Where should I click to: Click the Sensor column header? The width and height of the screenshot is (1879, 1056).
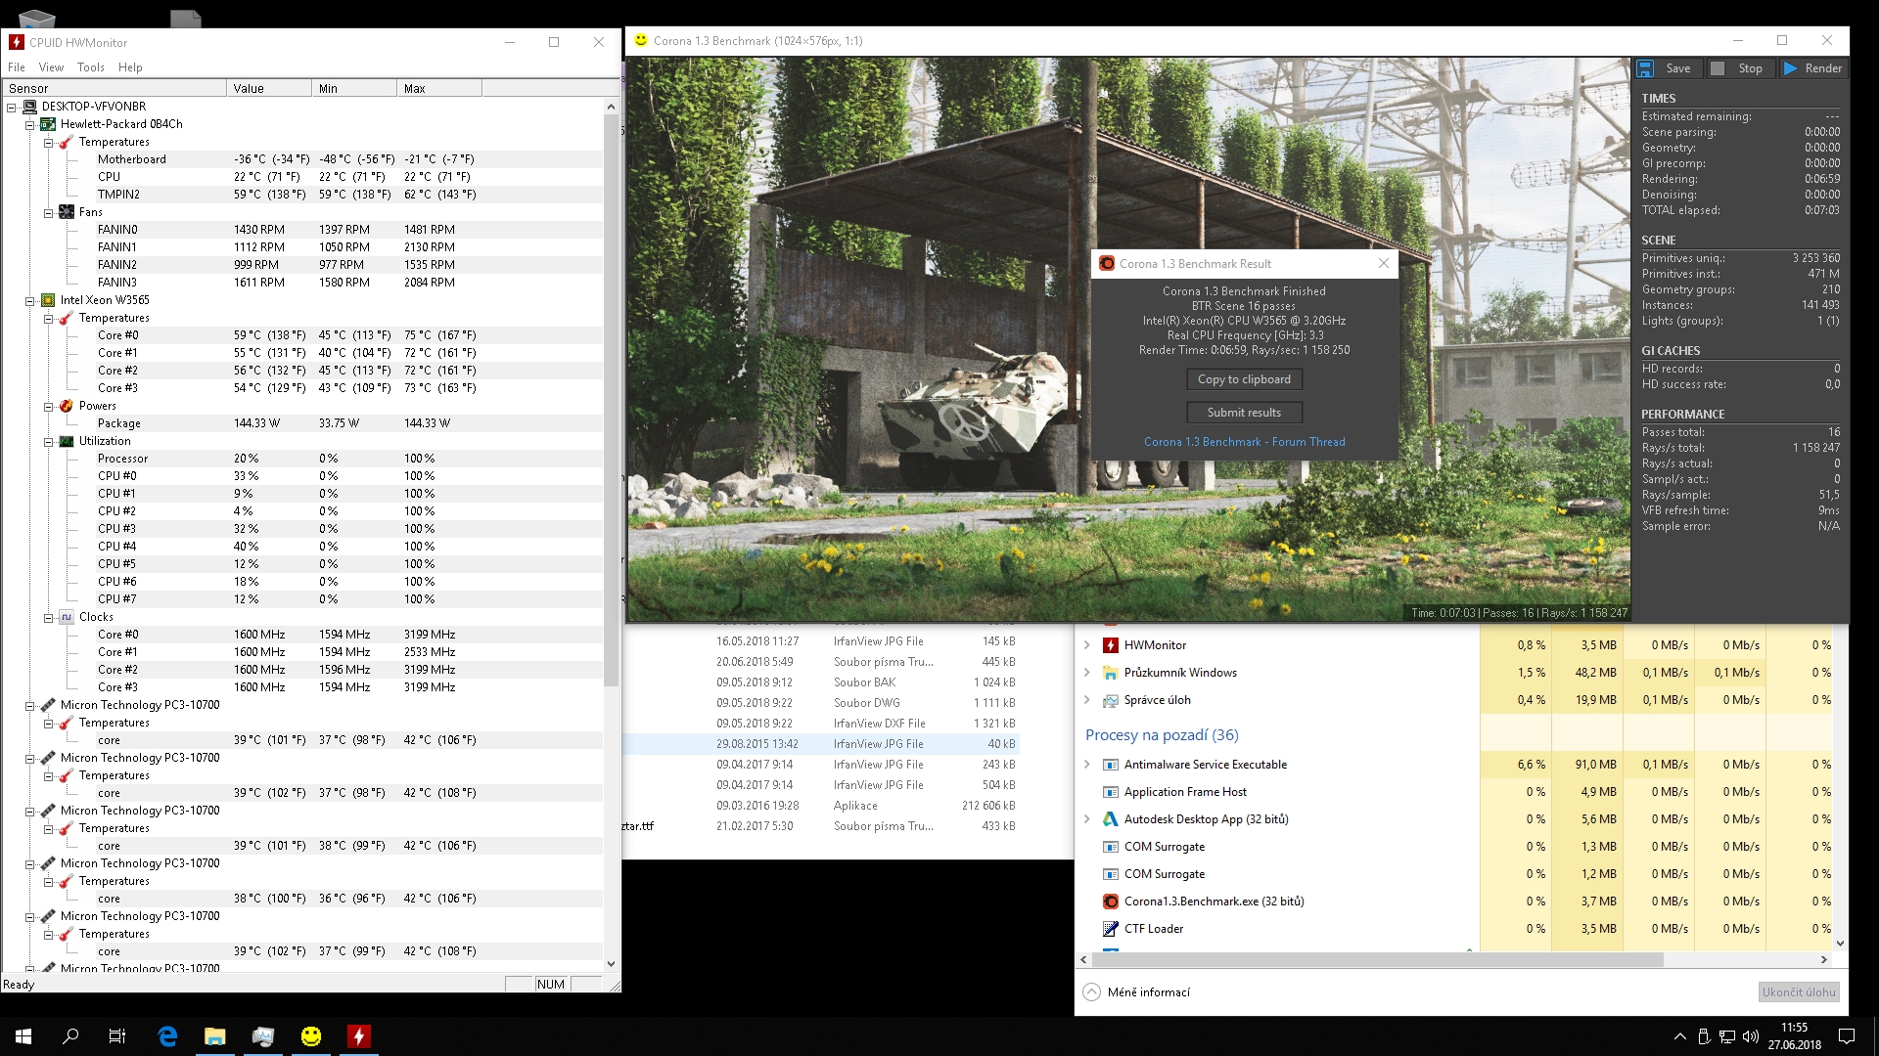[115, 88]
